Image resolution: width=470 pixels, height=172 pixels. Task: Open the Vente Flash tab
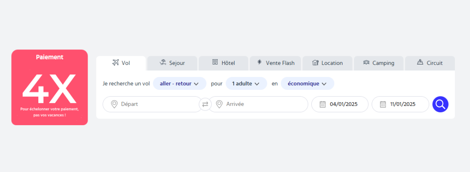click(x=276, y=63)
